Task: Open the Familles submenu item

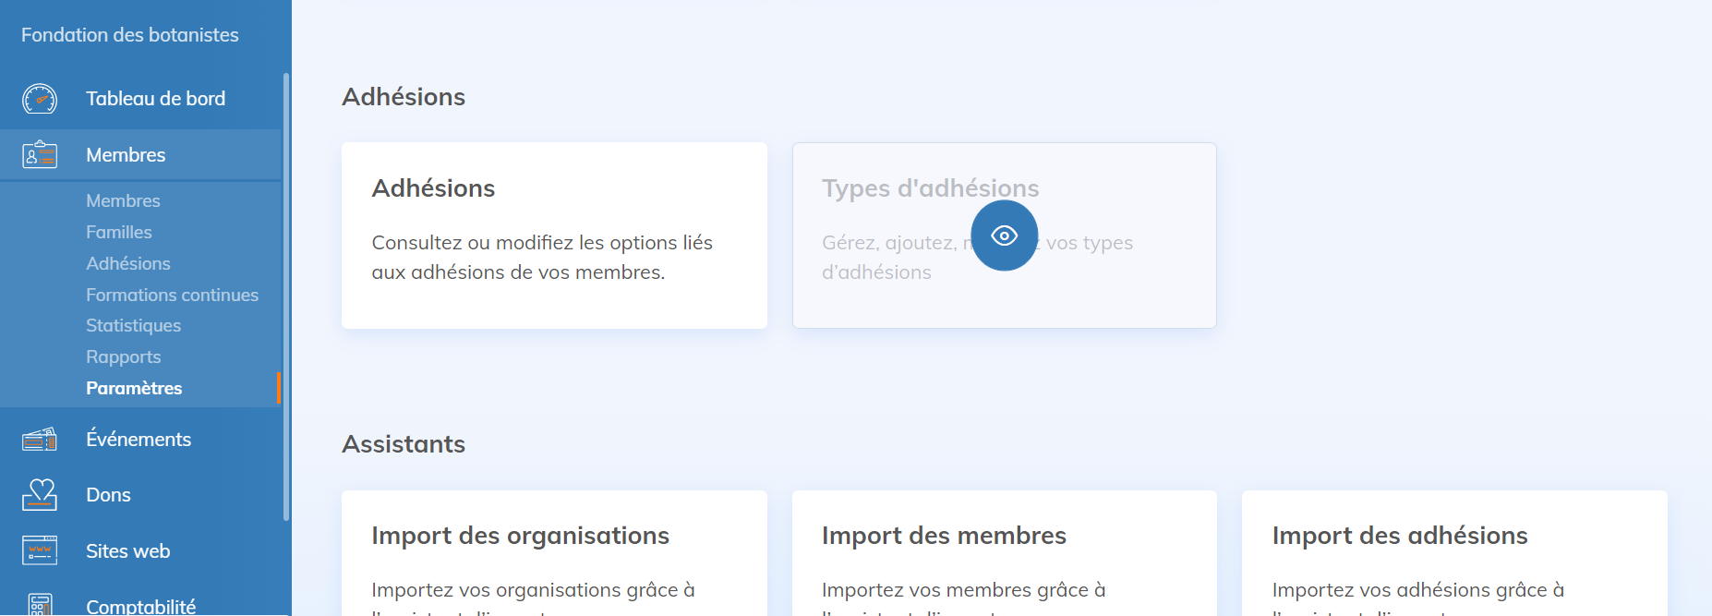Action: pyautogui.click(x=119, y=233)
